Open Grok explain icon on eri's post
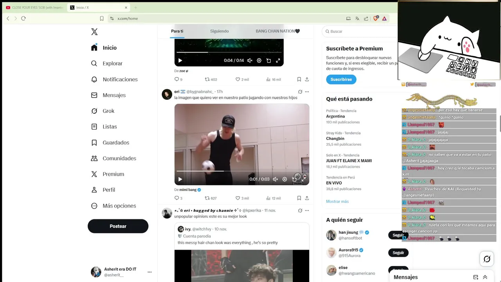Viewport: 501px width, 282px height. (300, 210)
